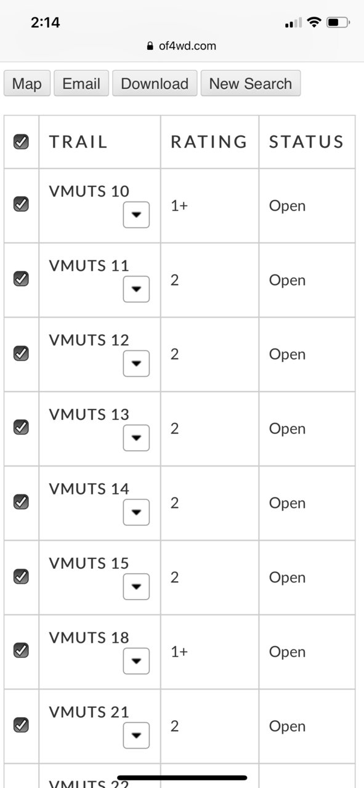Toggle the select-all checkbox in header row
Screen dimensions: 364x788
pyautogui.click(x=21, y=142)
